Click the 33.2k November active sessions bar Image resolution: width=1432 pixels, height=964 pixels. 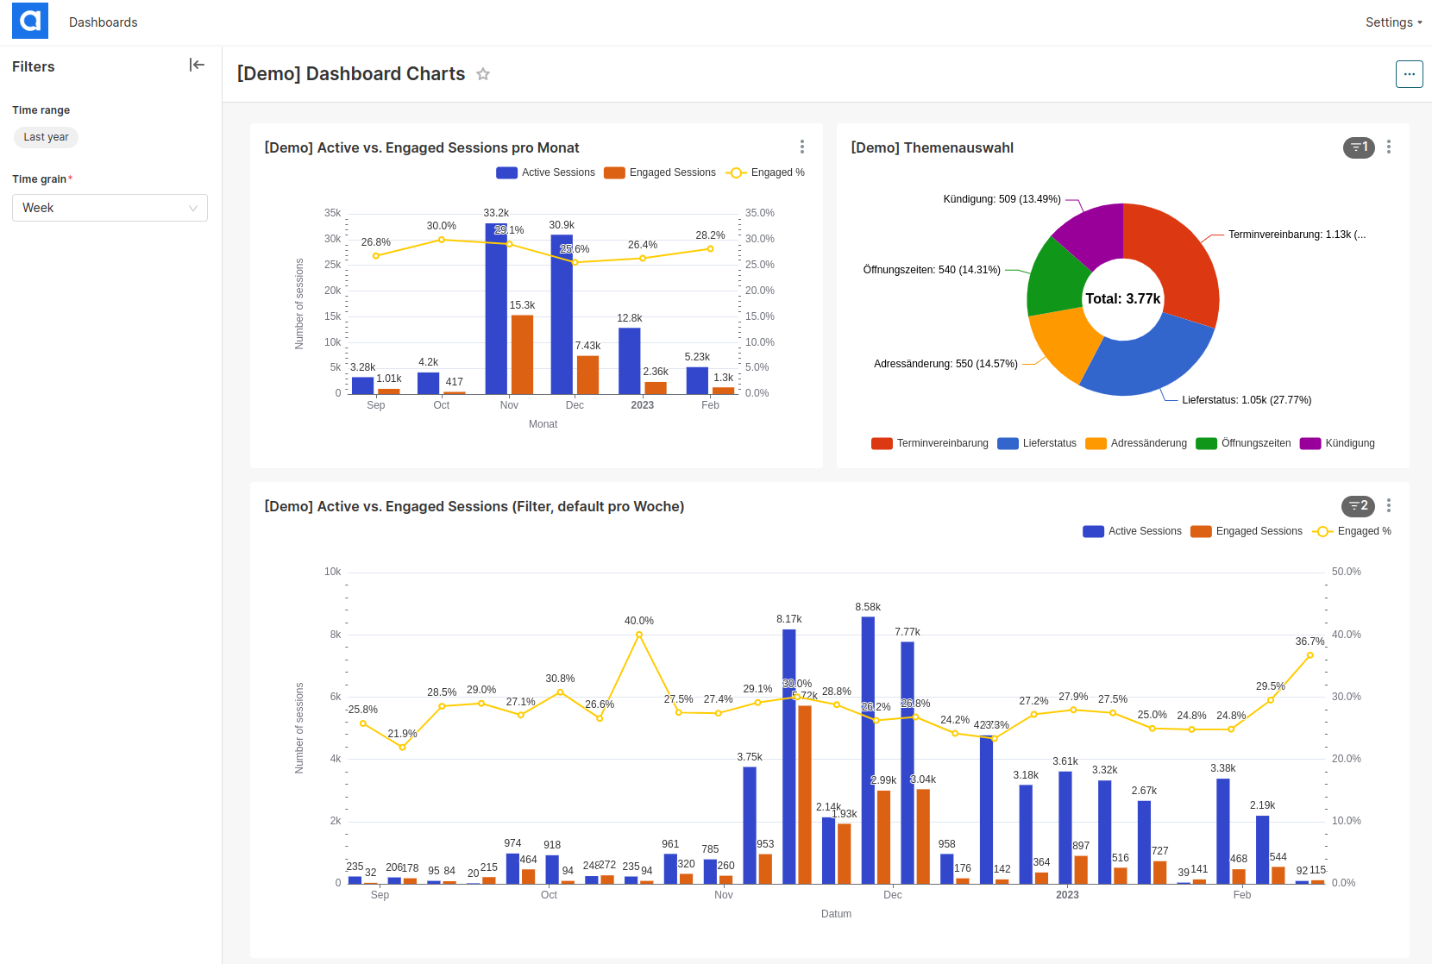[496, 309]
